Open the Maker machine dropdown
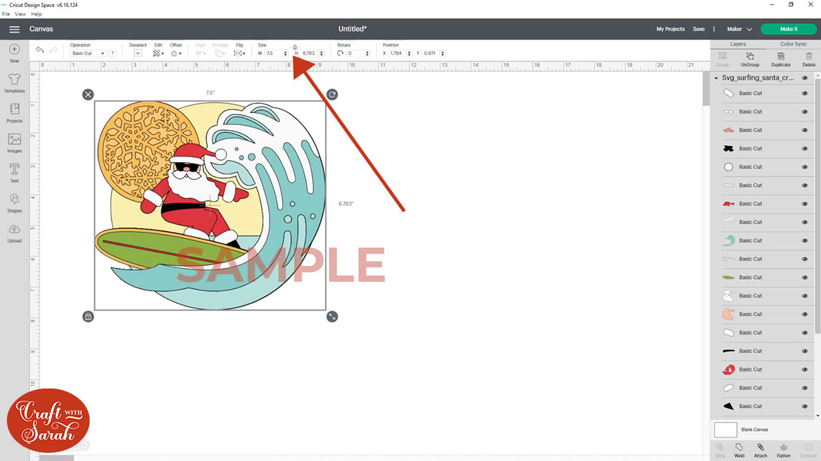Image resolution: width=821 pixels, height=461 pixels. coord(740,29)
